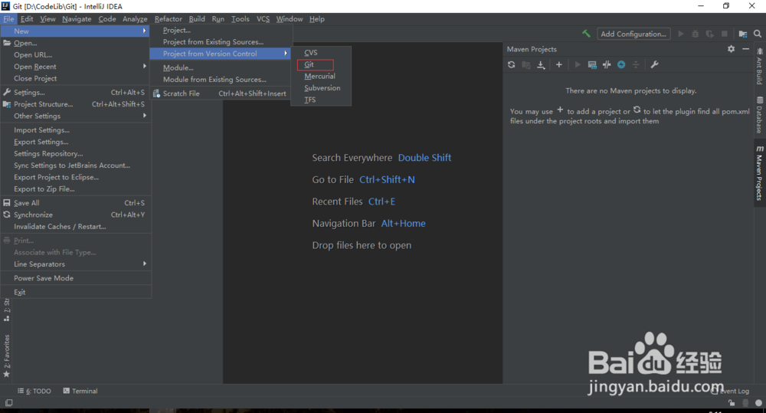Image resolution: width=766 pixels, height=413 pixels.
Task: Open the Refactor menu
Action: tap(168, 19)
